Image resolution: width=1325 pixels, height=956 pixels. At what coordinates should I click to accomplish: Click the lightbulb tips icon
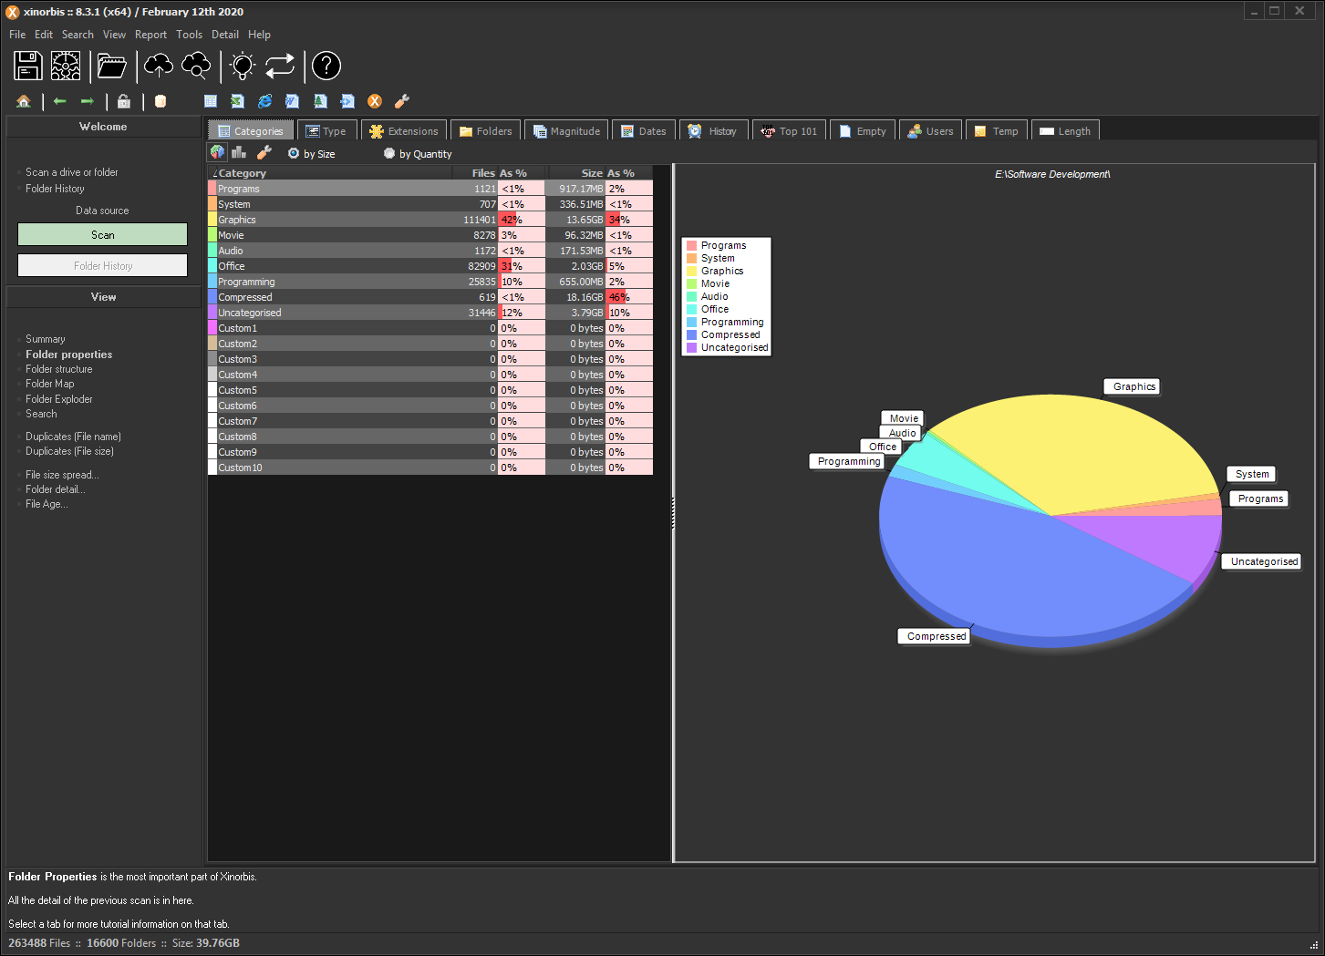click(243, 66)
